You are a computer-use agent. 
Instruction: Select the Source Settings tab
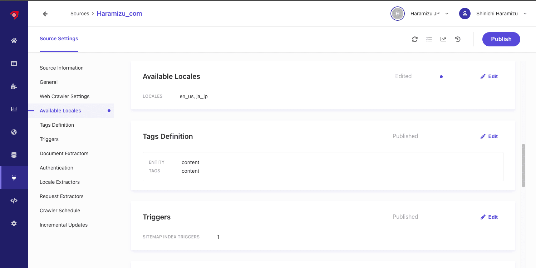coord(59,39)
